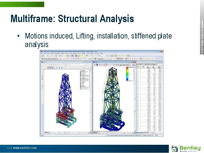Open the section type dropdown in main toolbar
204x153 pixels.
point(53,59)
